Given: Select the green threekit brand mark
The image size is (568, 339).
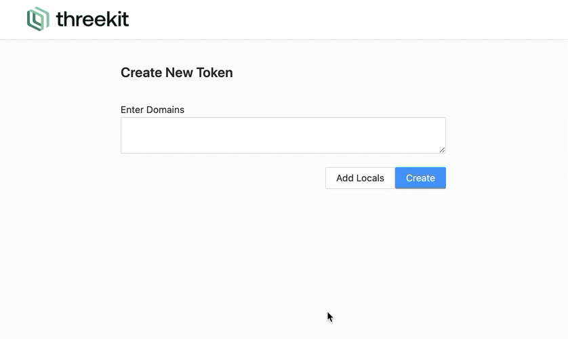Looking at the screenshot, I should 38,19.
